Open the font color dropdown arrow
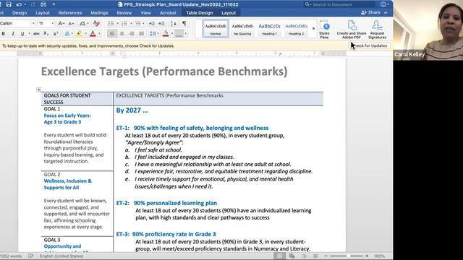 click(x=99, y=34)
